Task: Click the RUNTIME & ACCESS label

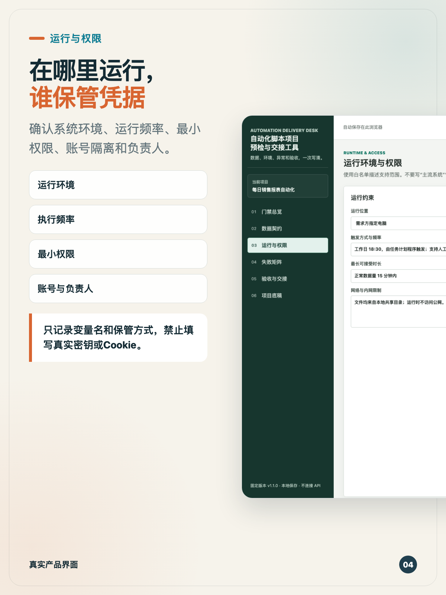Action: coord(364,153)
